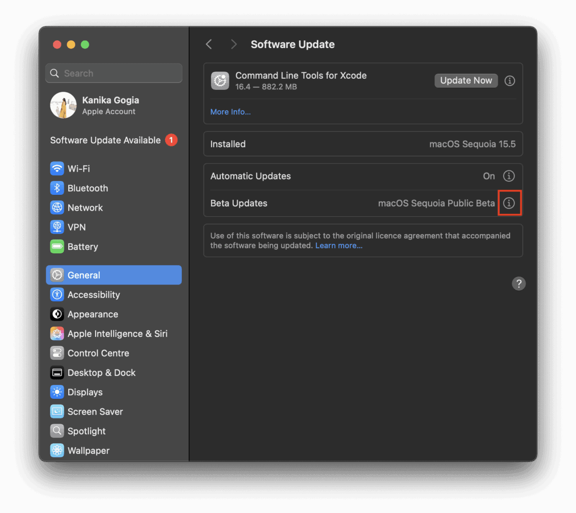Viewport: 576px width, 513px height.
Task: Click the Automatic Updates On value
Action: coord(489,176)
